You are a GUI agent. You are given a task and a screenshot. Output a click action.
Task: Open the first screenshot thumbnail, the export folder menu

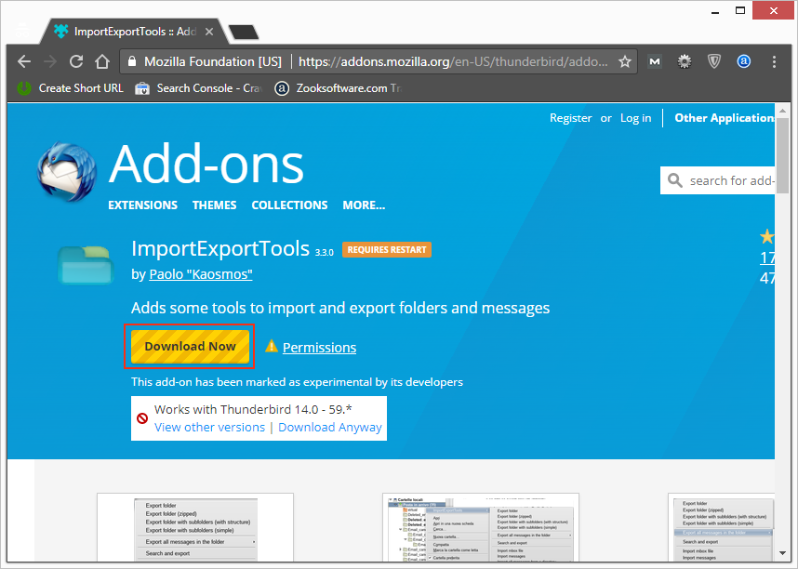(195, 527)
